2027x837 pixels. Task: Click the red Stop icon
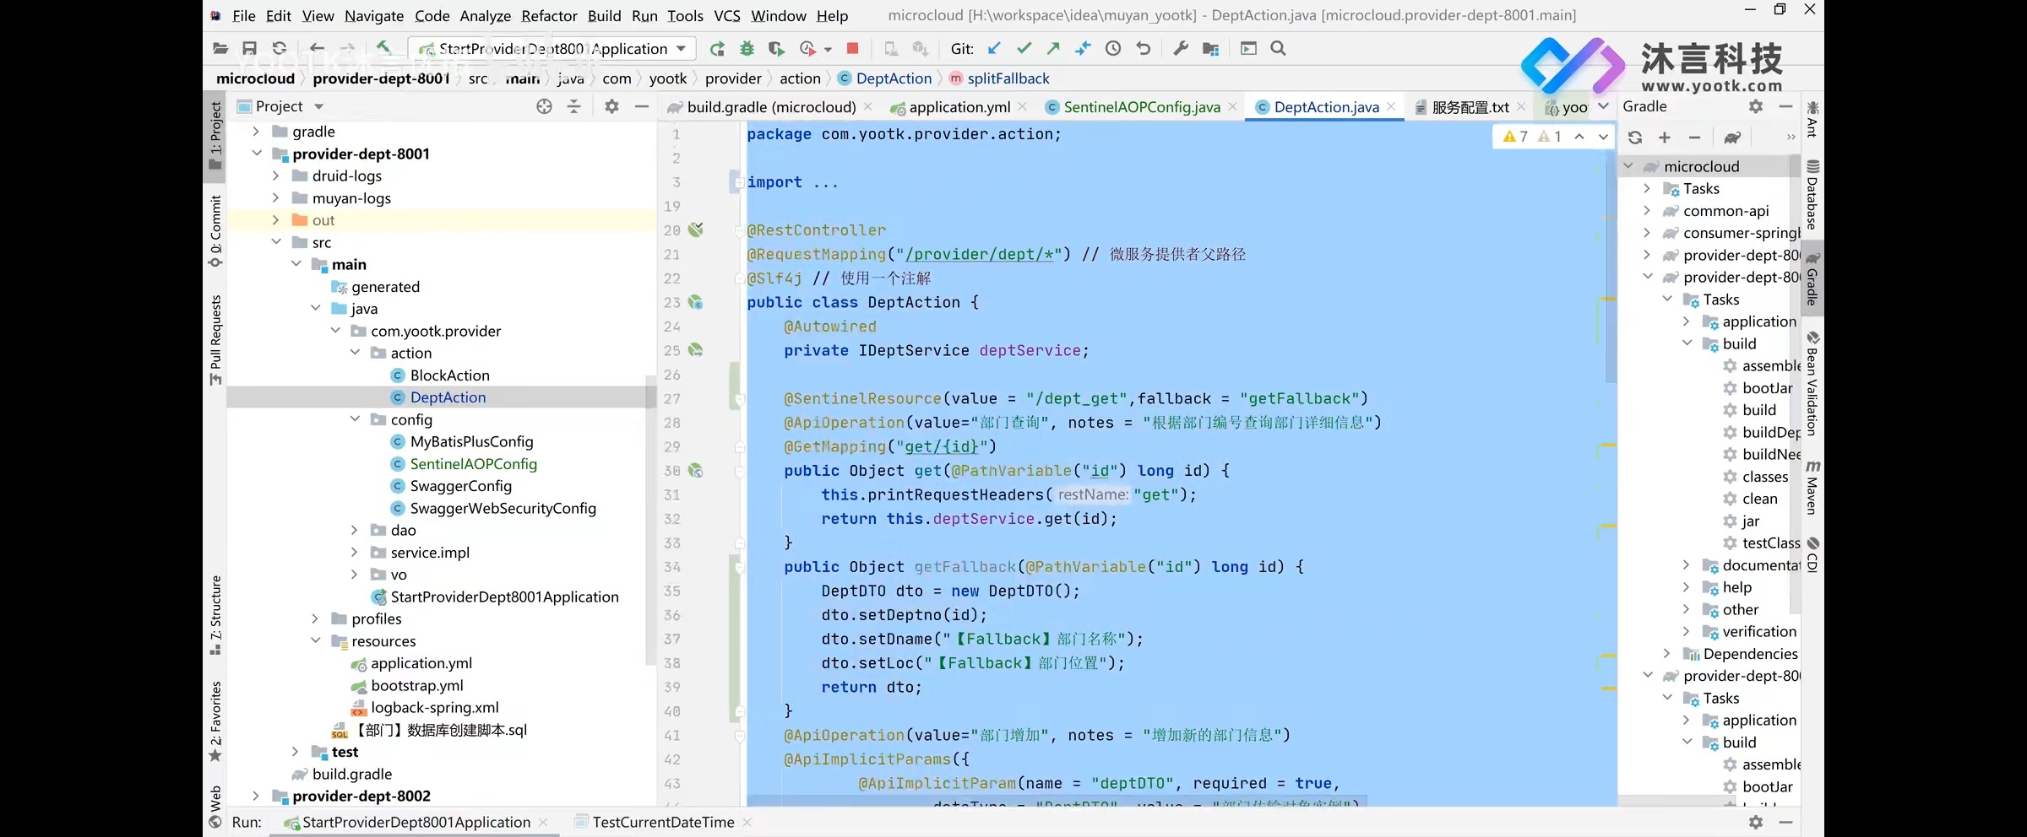[853, 49]
